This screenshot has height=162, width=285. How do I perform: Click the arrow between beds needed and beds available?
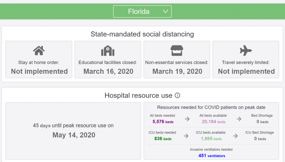187,120
